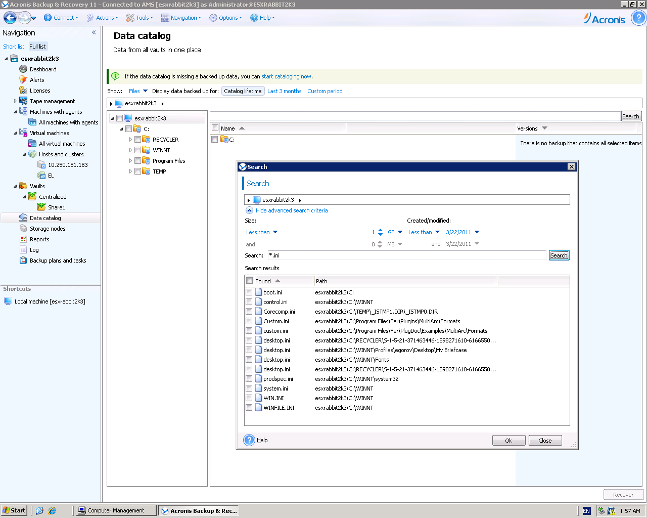Check the boot.ini result checkbox
The image size is (647, 518).
[249, 292]
